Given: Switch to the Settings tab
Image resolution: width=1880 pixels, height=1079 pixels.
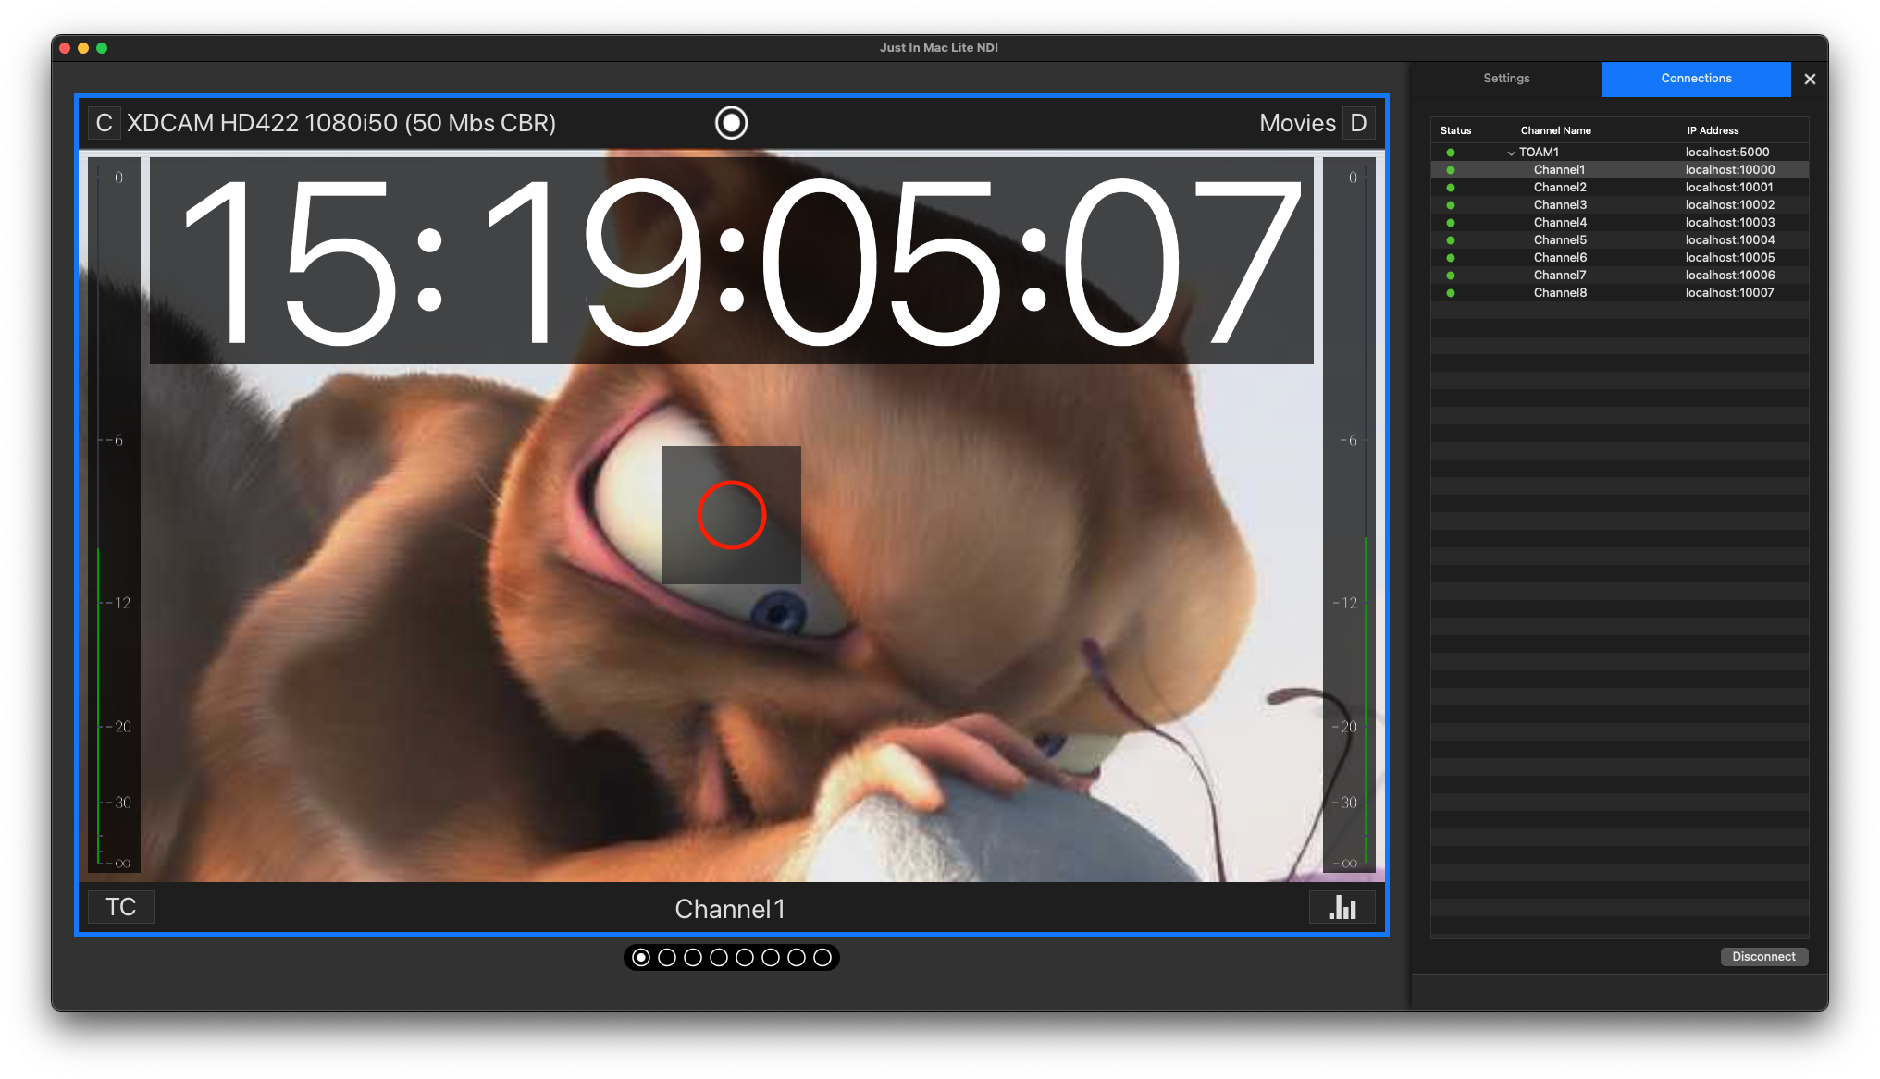Looking at the screenshot, I should 1506,79.
